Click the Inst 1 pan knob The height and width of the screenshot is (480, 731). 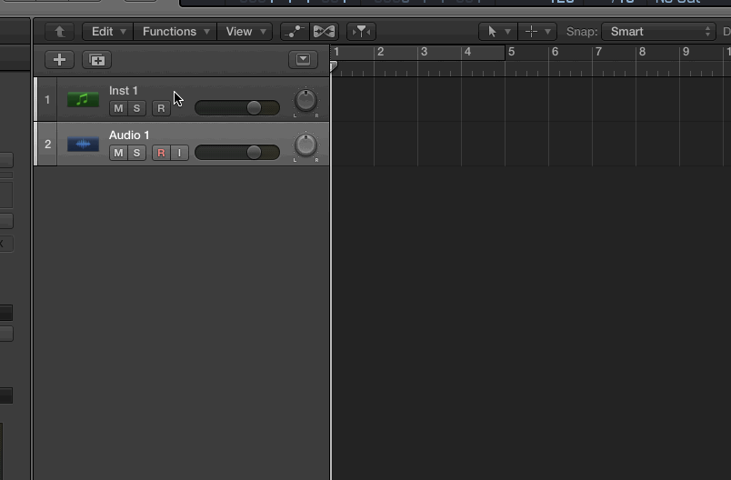coord(305,101)
